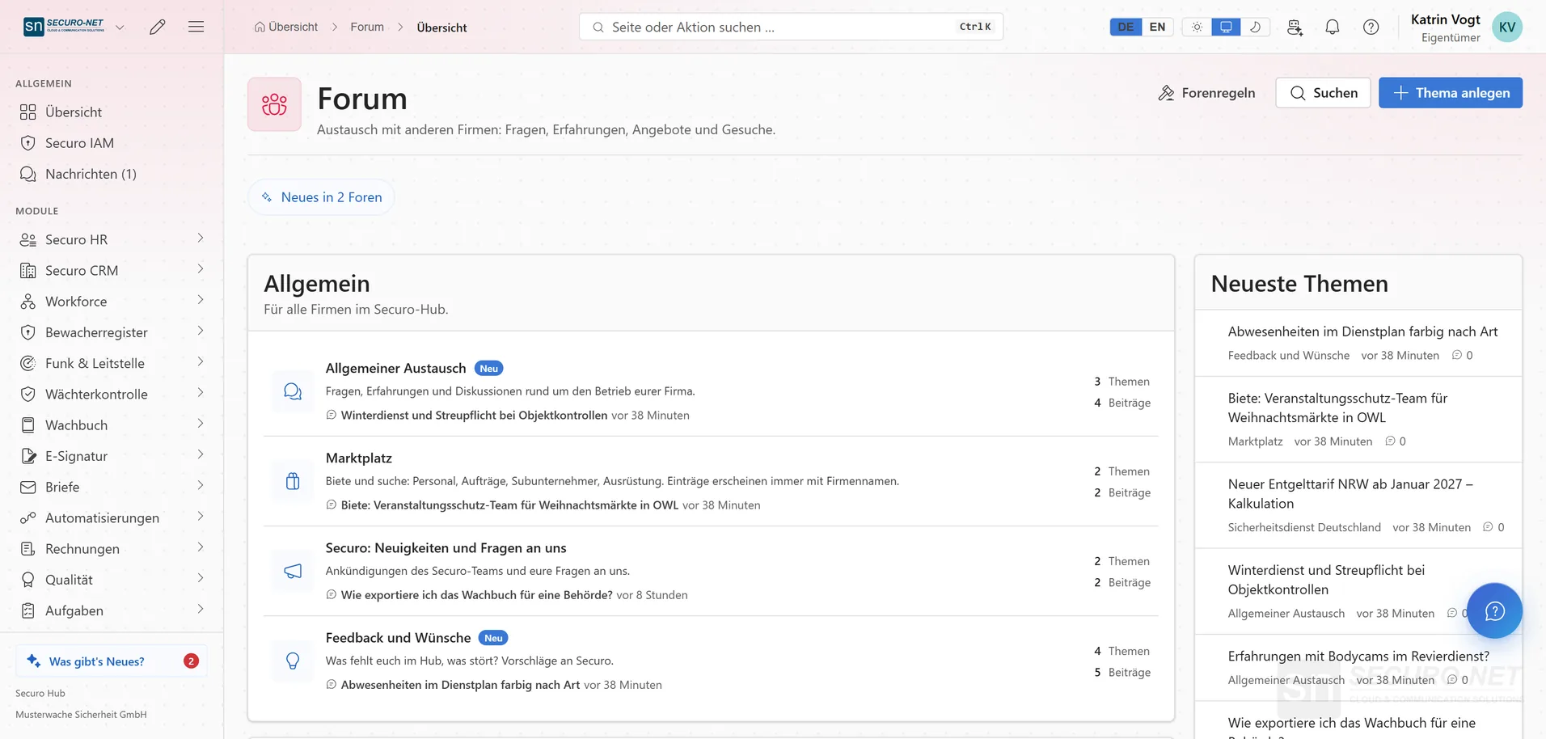1546x739 pixels.
Task: Click the Thema anlegen button
Action: pos(1451,93)
